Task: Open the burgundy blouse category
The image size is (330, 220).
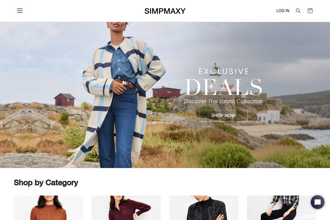Action: pos(126,208)
